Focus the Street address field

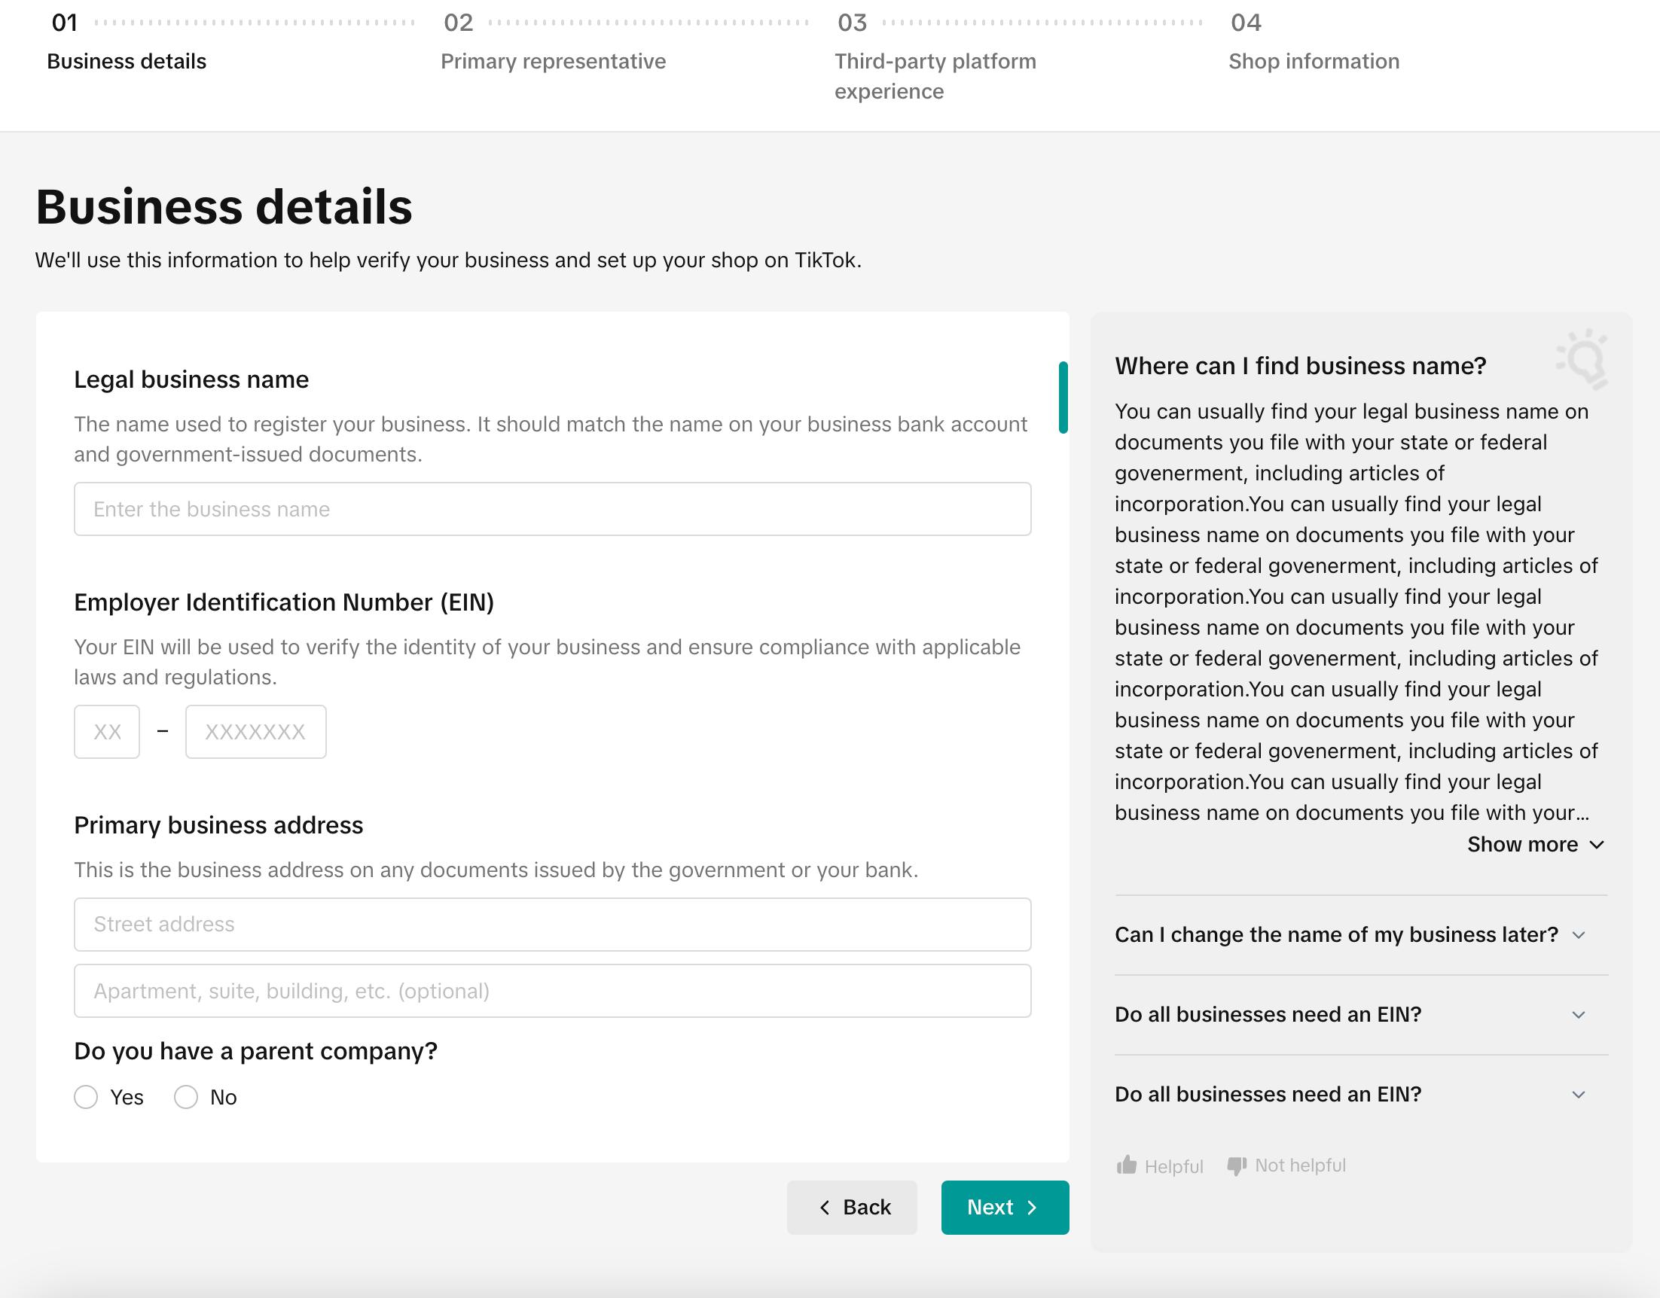coord(553,924)
